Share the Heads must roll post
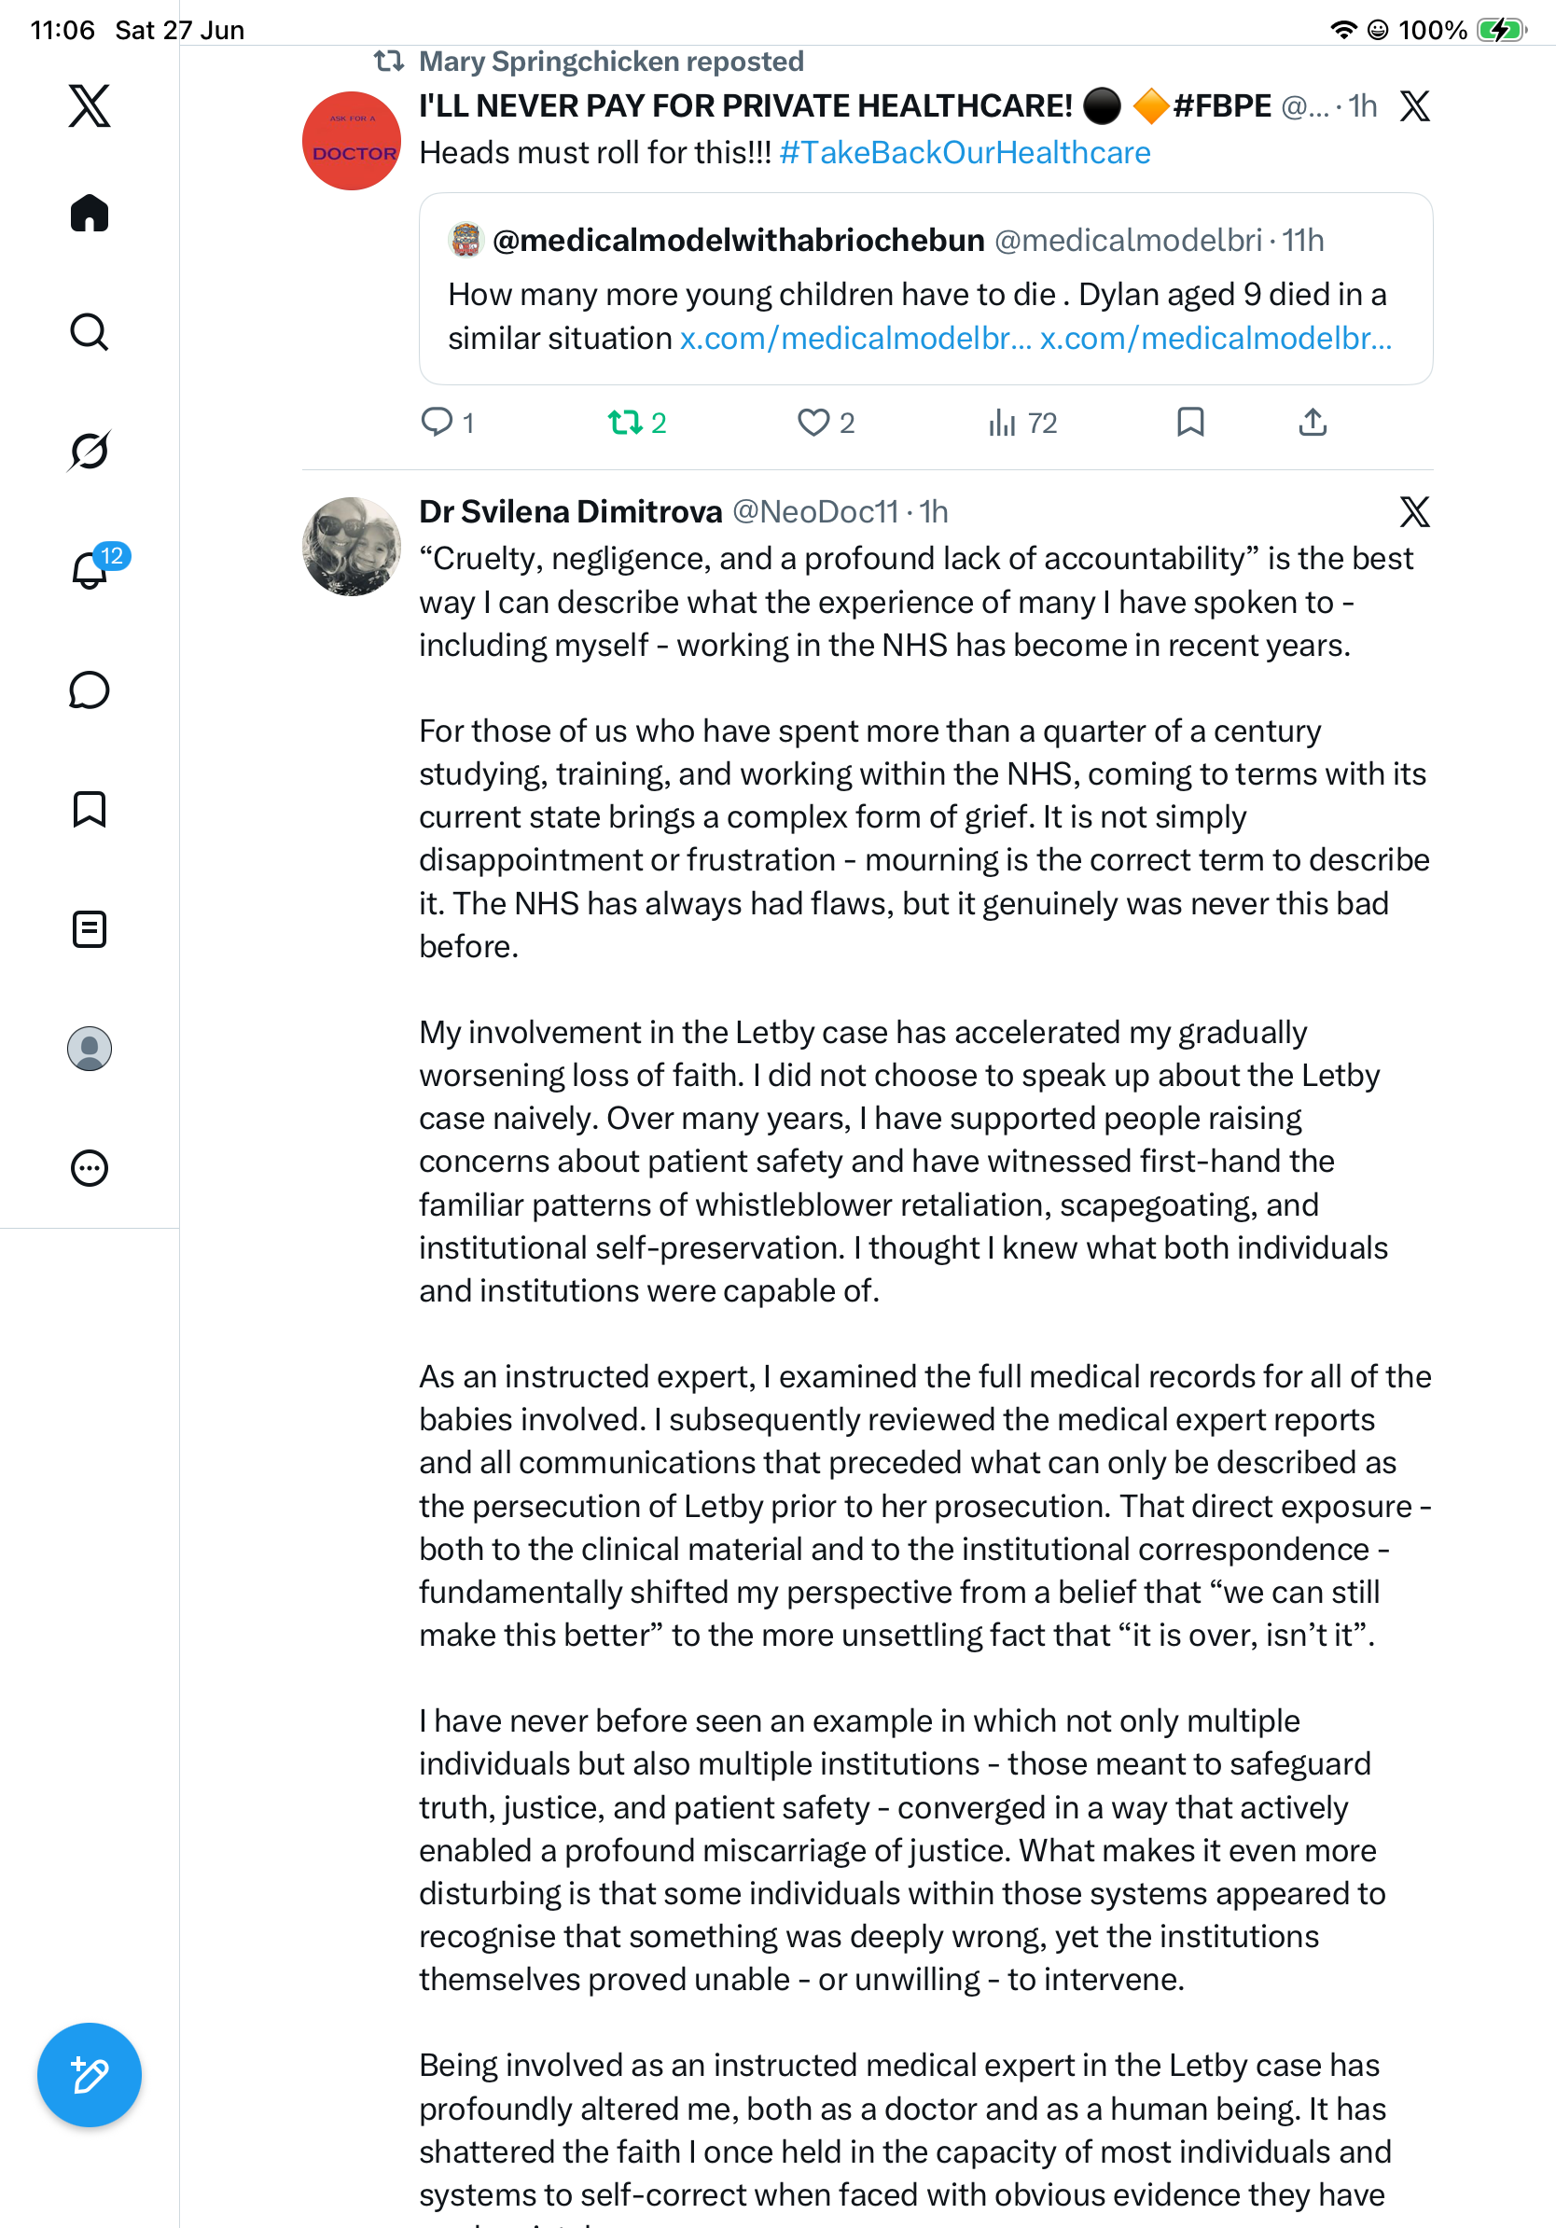Image resolution: width=1556 pixels, height=2228 pixels. [1313, 422]
